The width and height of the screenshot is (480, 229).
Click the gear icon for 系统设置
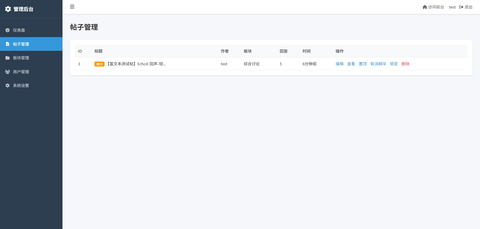tap(7, 85)
